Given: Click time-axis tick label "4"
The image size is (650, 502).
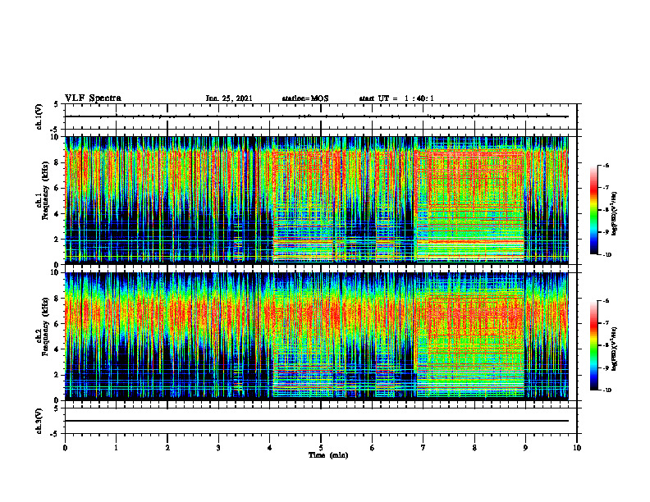Looking at the screenshot, I should coord(270,448).
